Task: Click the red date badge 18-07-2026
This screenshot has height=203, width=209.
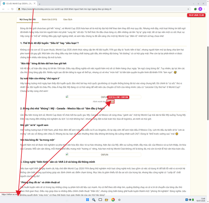Action: tap(196, 15)
